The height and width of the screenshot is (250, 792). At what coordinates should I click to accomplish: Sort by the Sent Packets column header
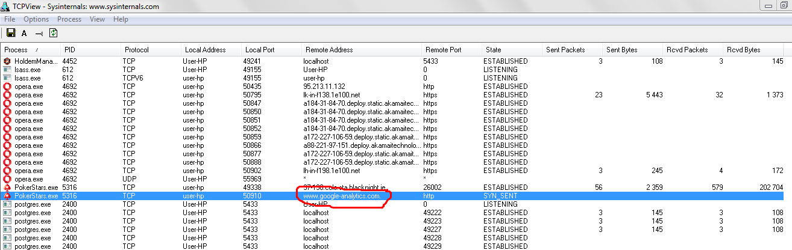(x=573, y=50)
